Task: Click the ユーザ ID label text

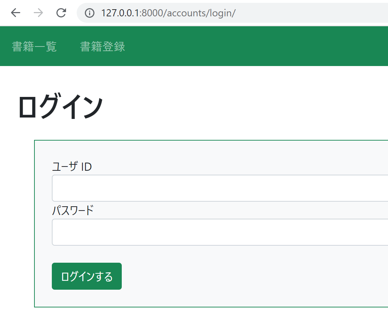Action: point(72,166)
